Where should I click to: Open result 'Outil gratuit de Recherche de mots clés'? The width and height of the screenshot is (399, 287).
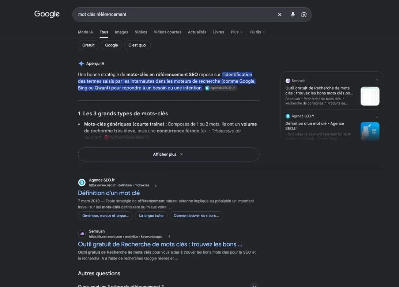tap(160, 245)
